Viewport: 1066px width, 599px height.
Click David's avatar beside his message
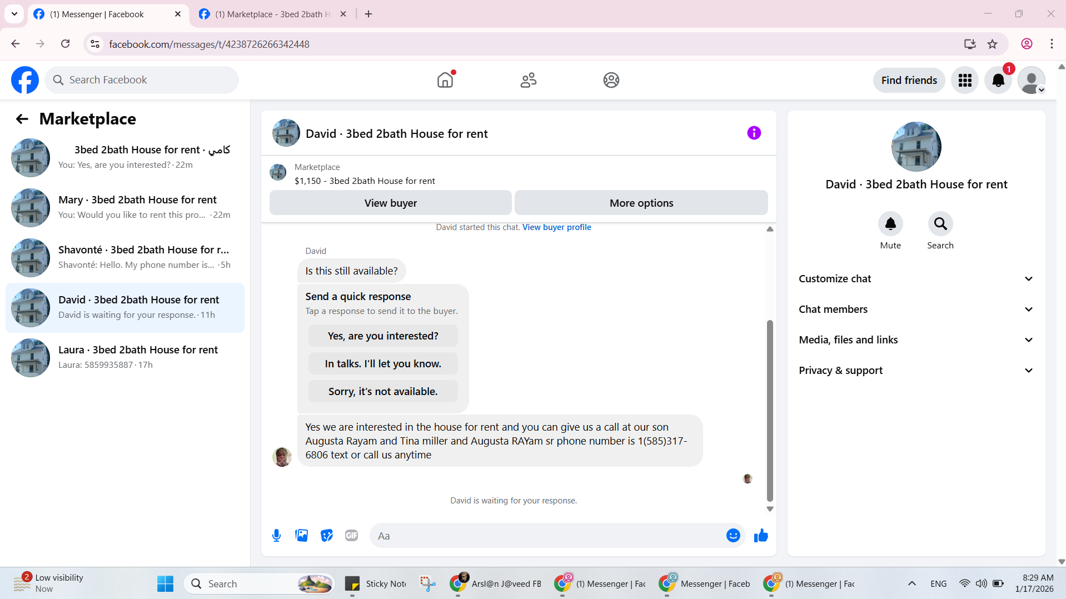[x=282, y=457]
